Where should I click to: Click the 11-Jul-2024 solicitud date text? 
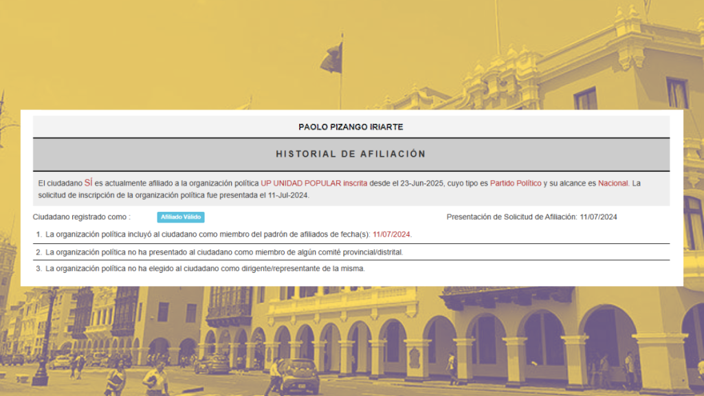click(289, 195)
